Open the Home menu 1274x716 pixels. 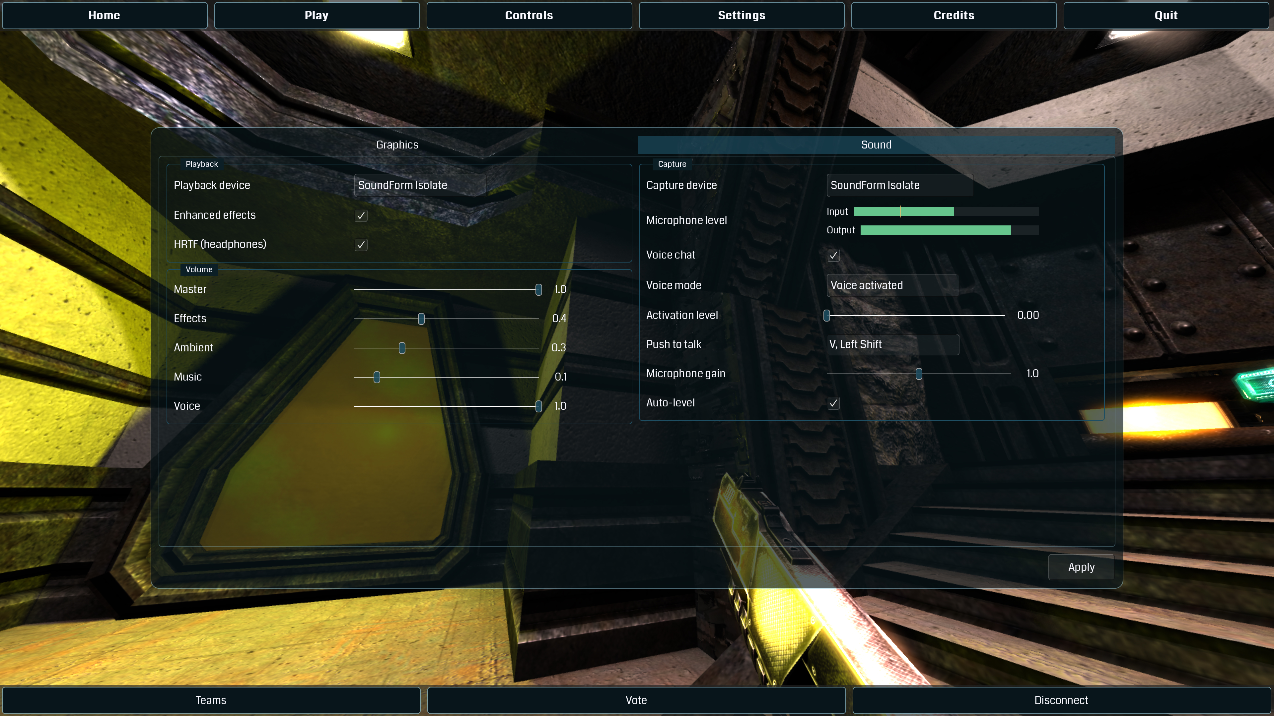tap(105, 15)
